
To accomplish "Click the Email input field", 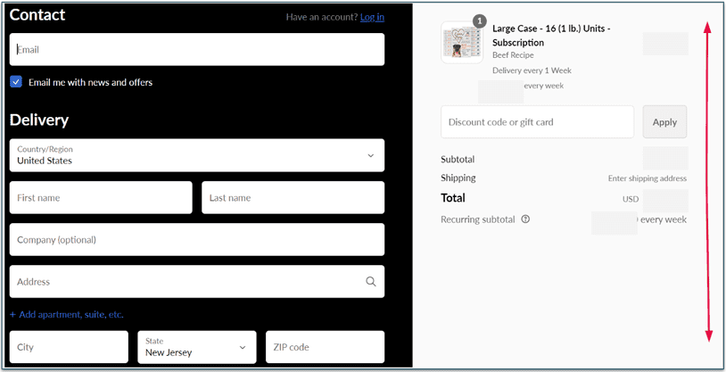I will [x=197, y=50].
